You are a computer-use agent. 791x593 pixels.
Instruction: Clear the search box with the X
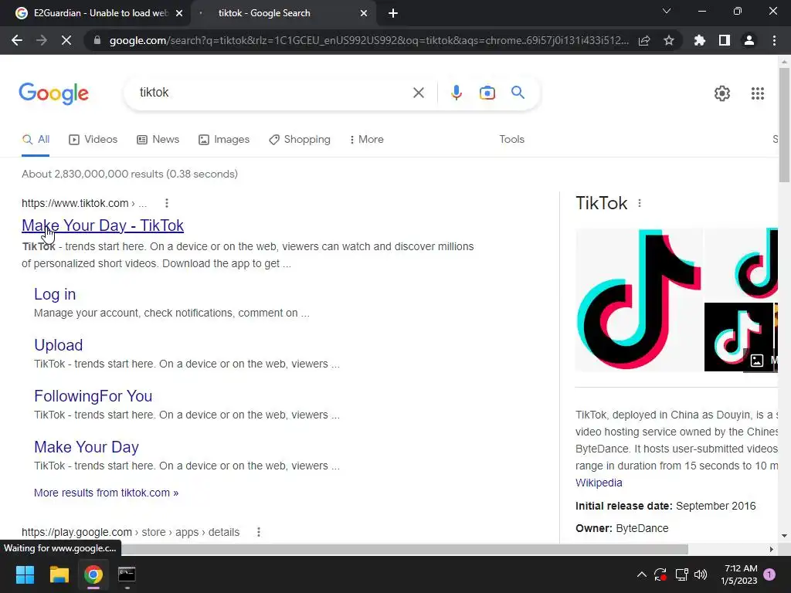coord(418,93)
